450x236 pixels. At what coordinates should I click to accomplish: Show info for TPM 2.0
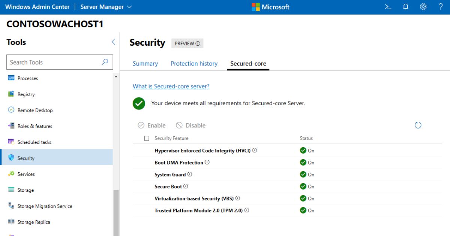pos(247,210)
